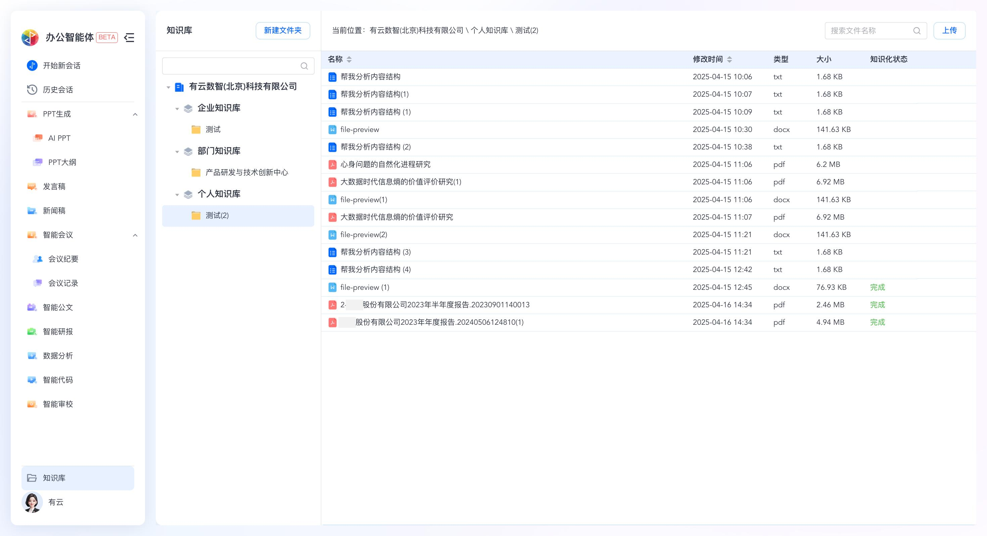This screenshot has width=987, height=536.
Task: Click PDF icon of 心身问题的自然化进程研究
Action: (332, 165)
